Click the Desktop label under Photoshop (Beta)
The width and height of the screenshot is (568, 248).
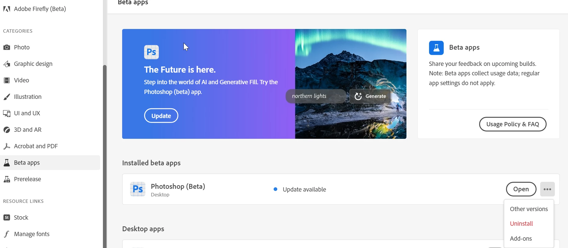160,195
